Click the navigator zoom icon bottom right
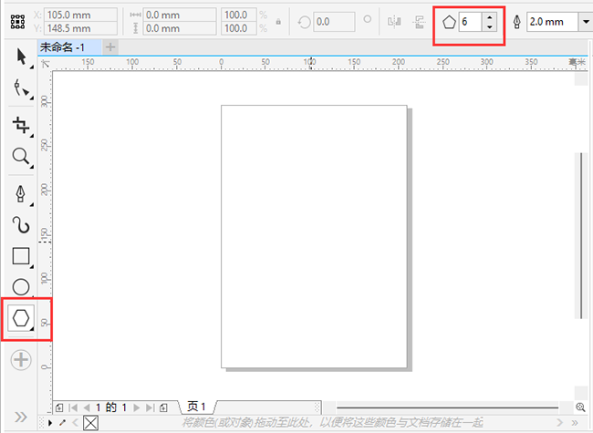Screen dimensions: 593x433 (580, 407)
